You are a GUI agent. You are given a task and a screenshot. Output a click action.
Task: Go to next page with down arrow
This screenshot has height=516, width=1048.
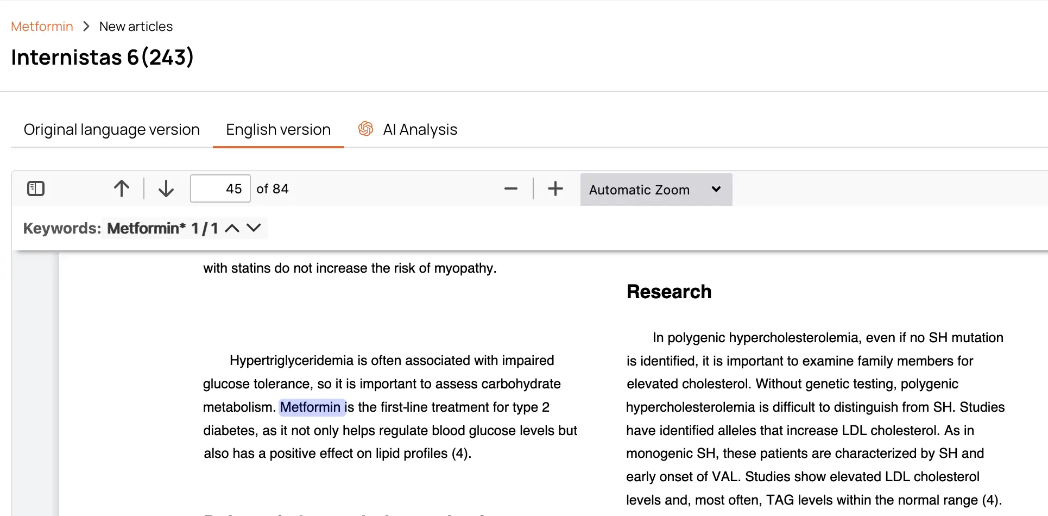[x=166, y=188]
